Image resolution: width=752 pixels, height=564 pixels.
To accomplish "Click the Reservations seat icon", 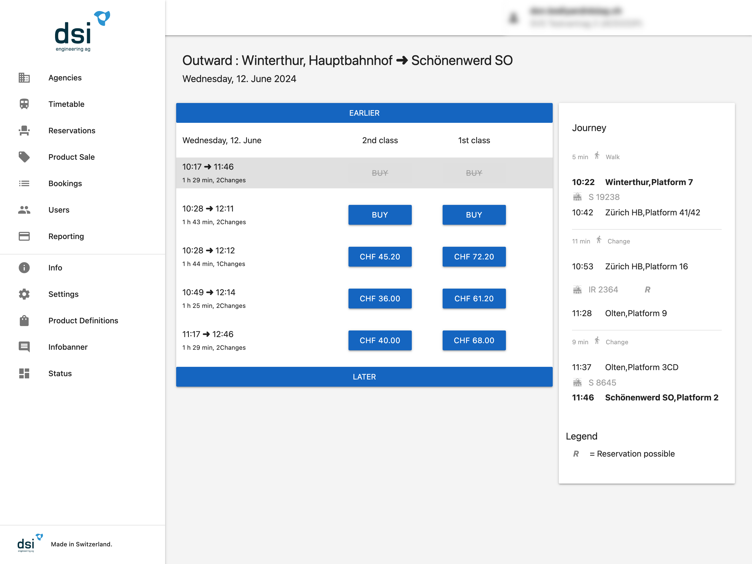I will (24, 131).
